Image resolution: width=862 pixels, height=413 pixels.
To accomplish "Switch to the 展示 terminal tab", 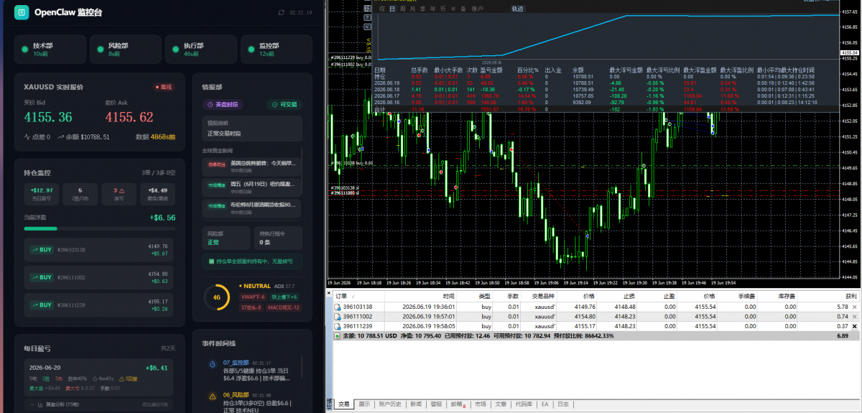I will [x=364, y=404].
